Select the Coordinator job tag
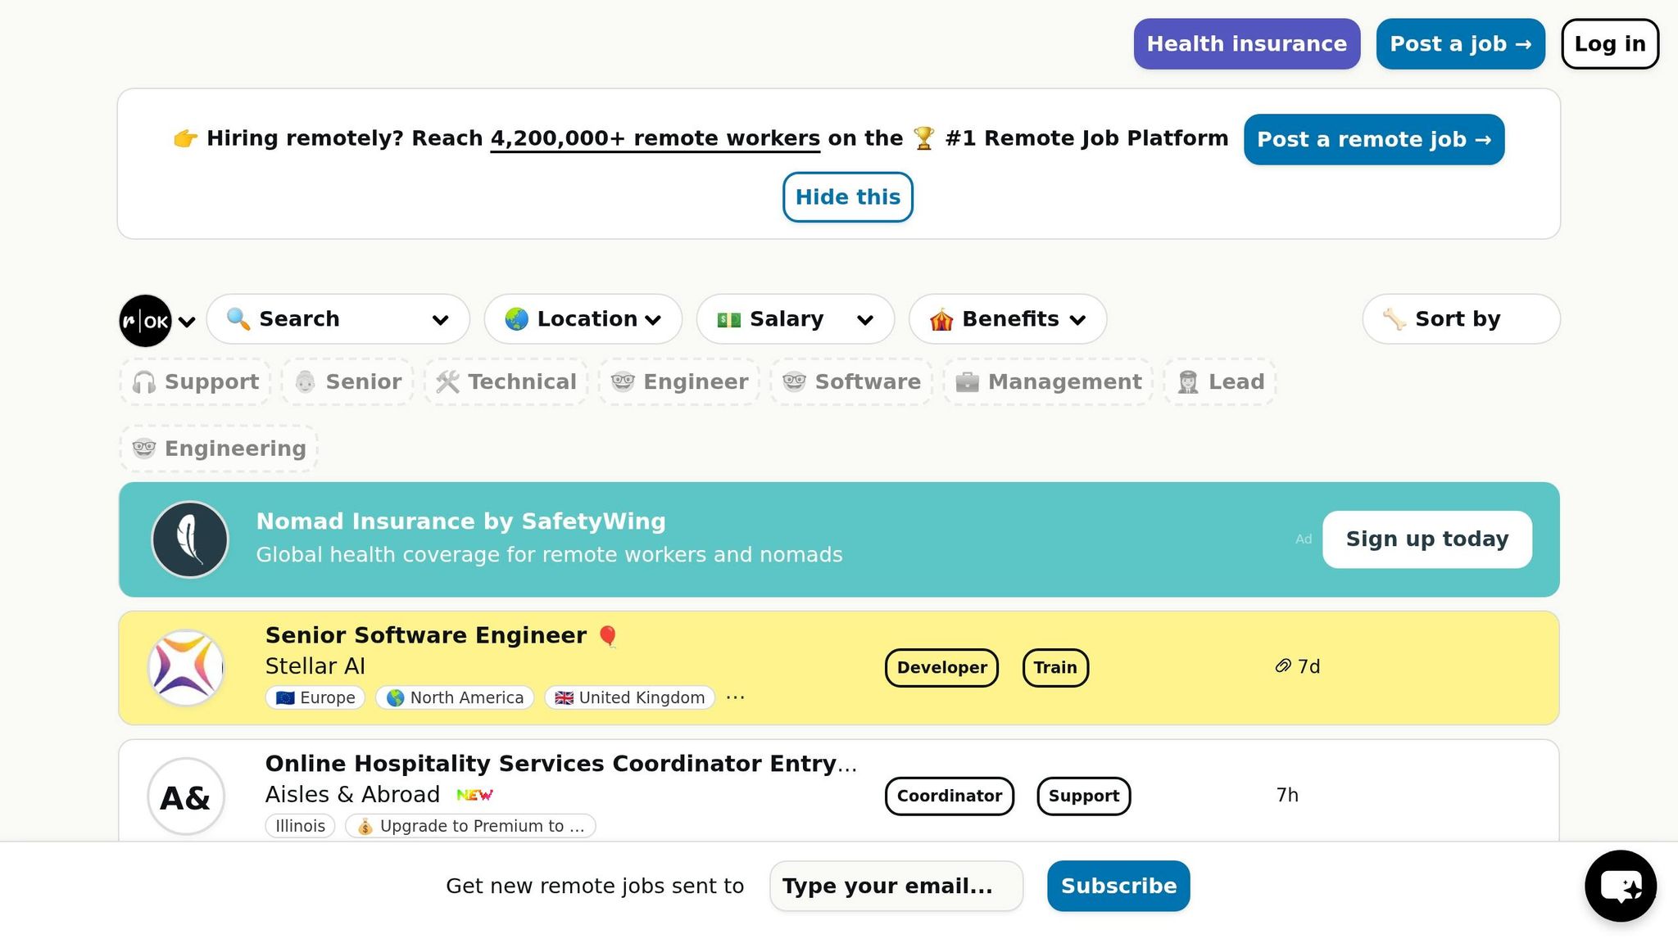The height and width of the screenshot is (943, 1678). click(950, 796)
